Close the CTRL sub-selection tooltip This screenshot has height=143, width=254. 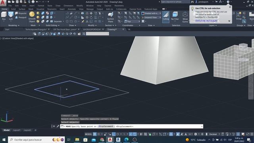[230, 7]
